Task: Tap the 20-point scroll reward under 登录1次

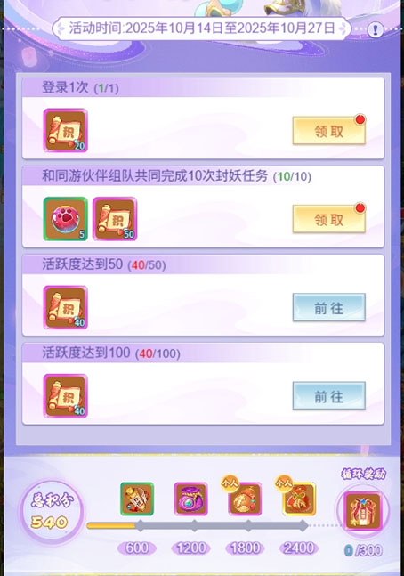Action: (65, 130)
